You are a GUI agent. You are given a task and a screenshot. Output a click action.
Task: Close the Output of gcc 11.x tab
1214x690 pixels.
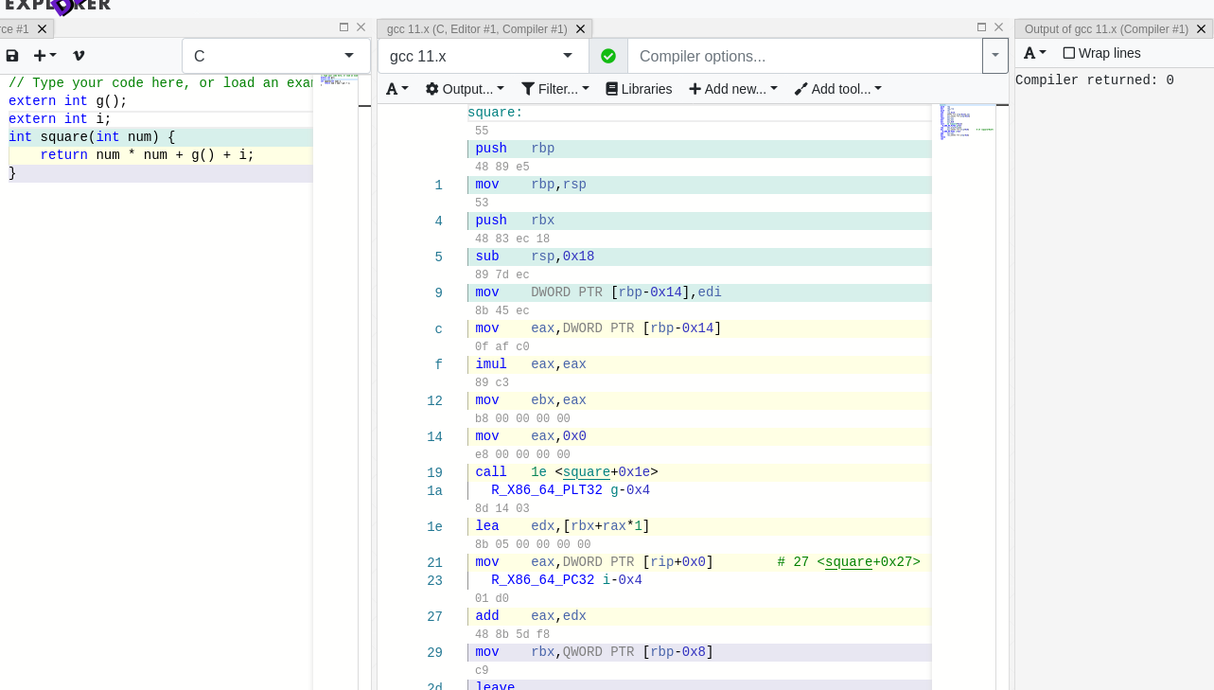[x=1202, y=29]
